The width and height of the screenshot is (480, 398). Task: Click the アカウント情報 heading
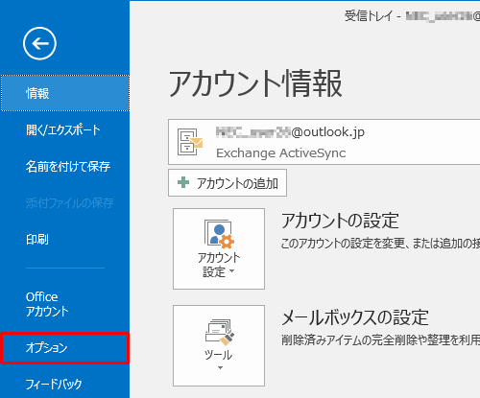pyautogui.click(x=255, y=83)
